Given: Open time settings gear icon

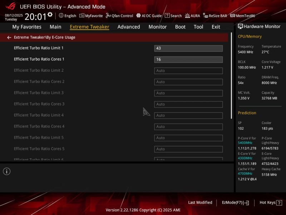Looking at the screenshot, I should 50,14.
